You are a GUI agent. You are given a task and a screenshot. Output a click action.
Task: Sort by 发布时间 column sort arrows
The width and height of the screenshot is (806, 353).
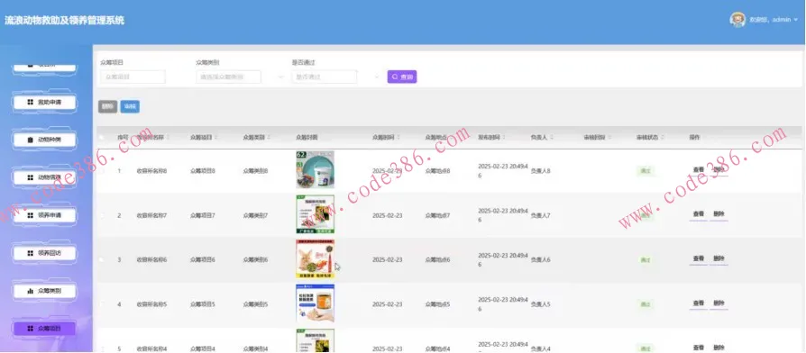pos(504,138)
